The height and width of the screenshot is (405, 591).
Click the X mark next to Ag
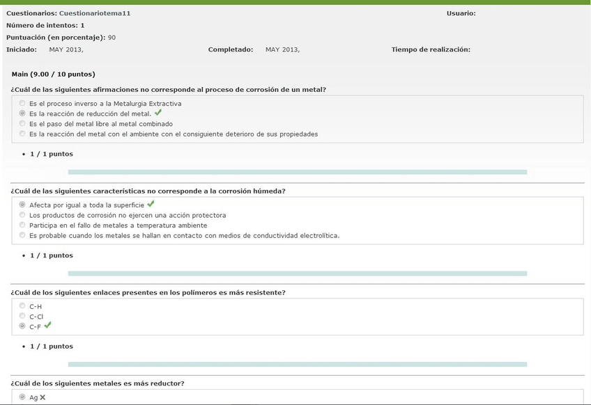click(43, 397)
